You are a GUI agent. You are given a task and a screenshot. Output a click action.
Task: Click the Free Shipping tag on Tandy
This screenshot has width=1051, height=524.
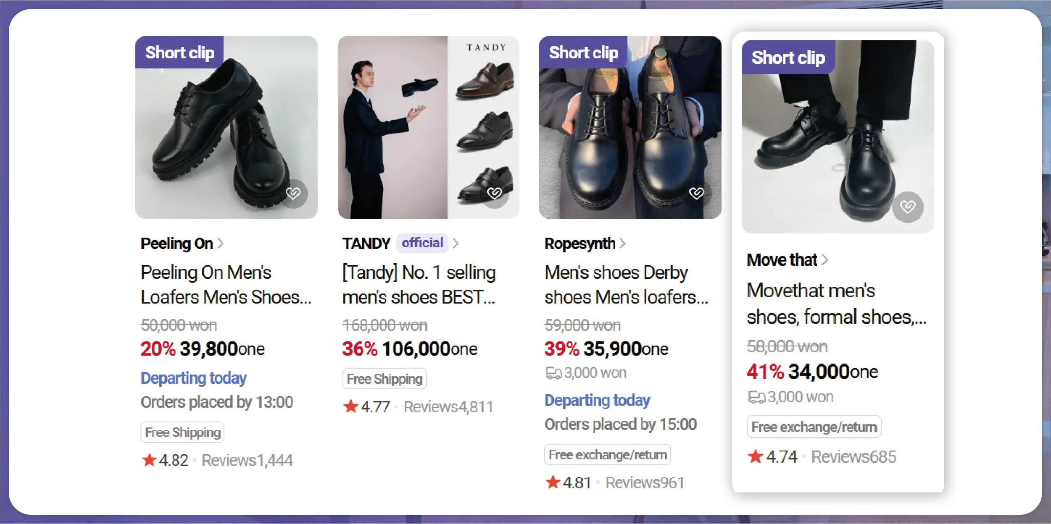click(x=384, y=379)
